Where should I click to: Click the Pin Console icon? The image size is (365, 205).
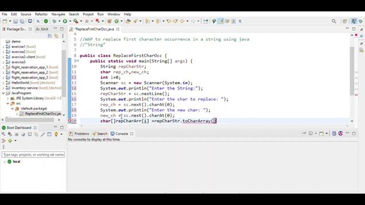pyautogui.click(x=304, y=133)
